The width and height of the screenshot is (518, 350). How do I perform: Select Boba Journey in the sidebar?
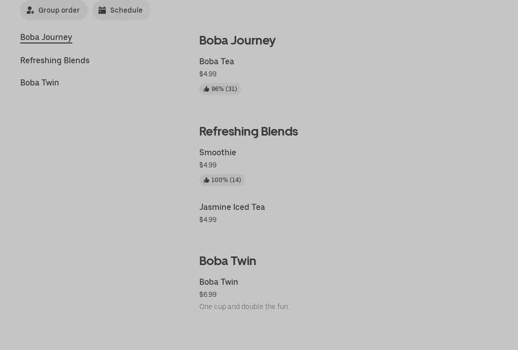(x=46, y=37)
